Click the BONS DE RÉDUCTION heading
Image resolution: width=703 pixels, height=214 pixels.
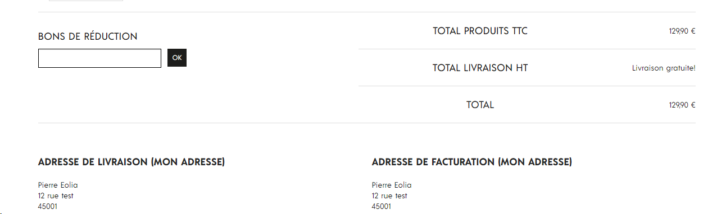(x=88, y=36)
